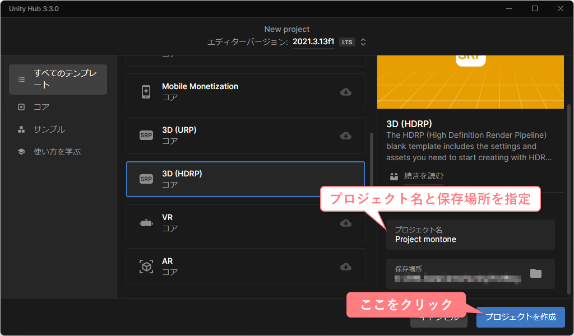Open the editor version selector arrows
Viewport: 574px width, 336px height.
click(x=363, y=42)
